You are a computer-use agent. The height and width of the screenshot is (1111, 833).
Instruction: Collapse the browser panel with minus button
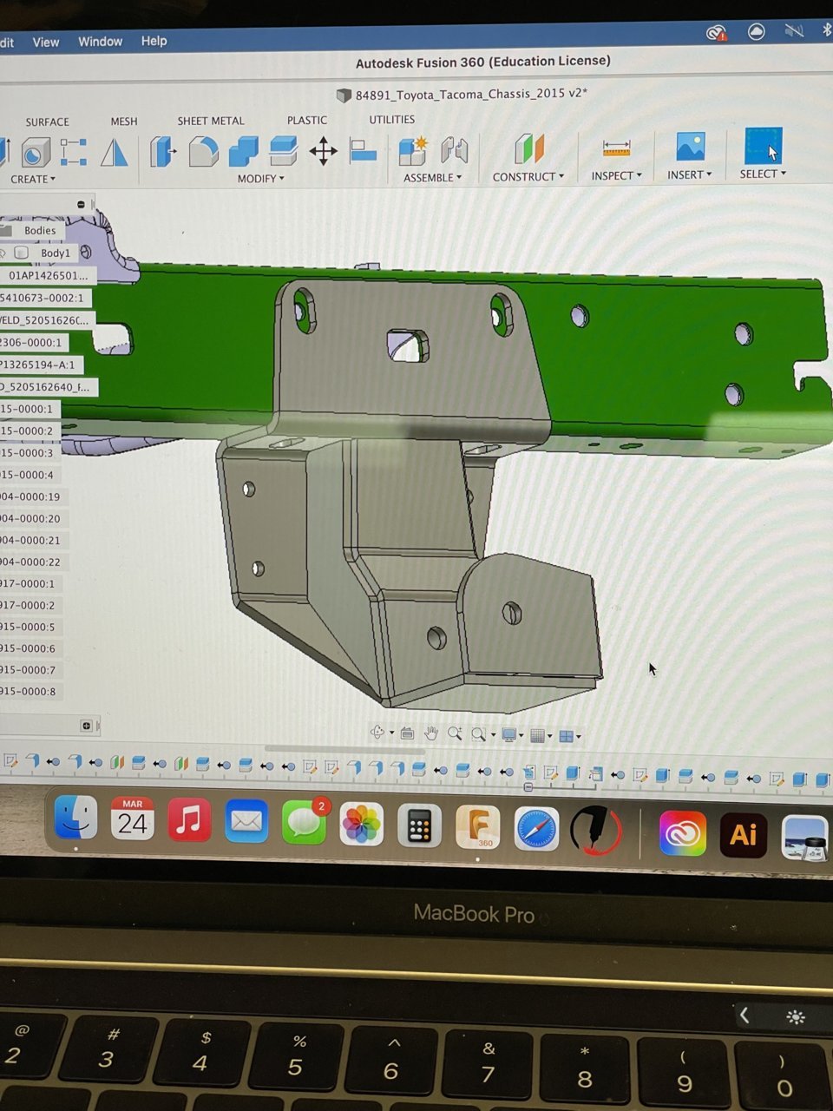[81, 205]
